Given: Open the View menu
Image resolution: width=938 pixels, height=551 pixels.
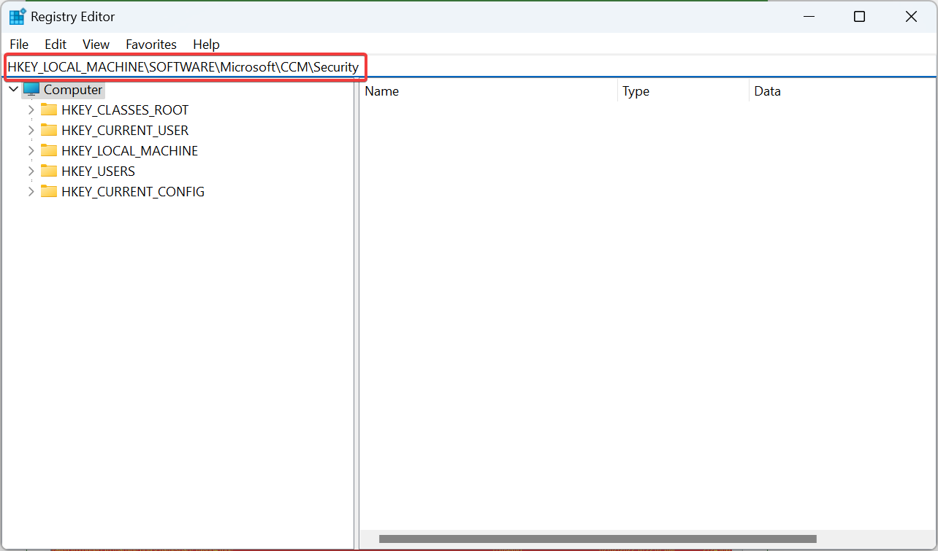Looking at the screenshot, I should pyautogui.click(x=96, y=45).
